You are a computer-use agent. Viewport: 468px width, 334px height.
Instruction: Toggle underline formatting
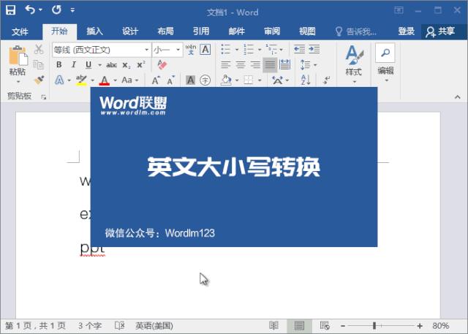tap(88, 64)
